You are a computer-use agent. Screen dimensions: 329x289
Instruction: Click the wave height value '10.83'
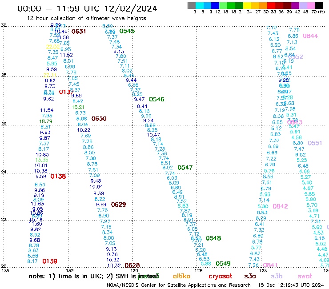pyautogui.click(x=42, y=155)
